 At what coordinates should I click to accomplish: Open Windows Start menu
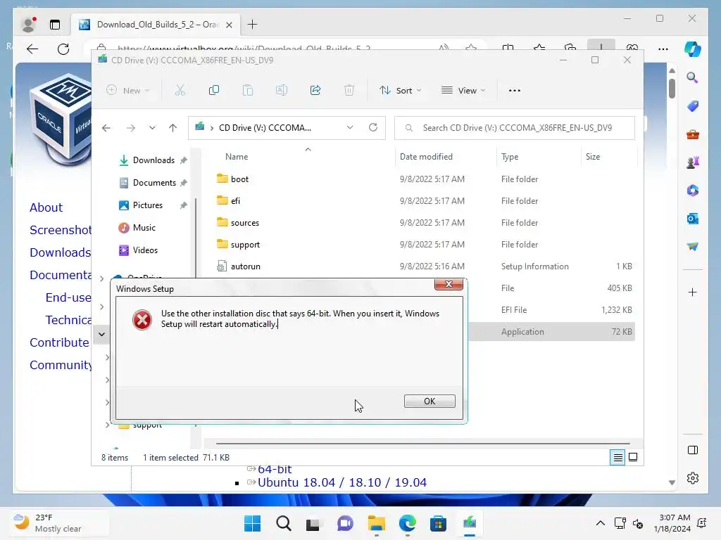click(x=252, y=523)
